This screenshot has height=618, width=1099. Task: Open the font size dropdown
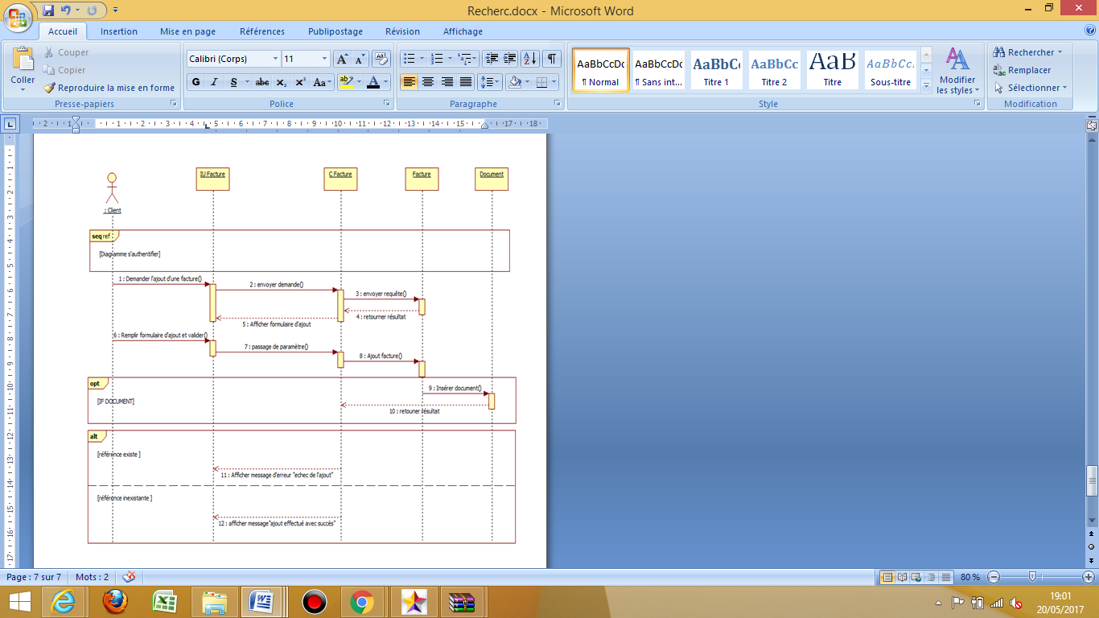(x=325, y=59)
